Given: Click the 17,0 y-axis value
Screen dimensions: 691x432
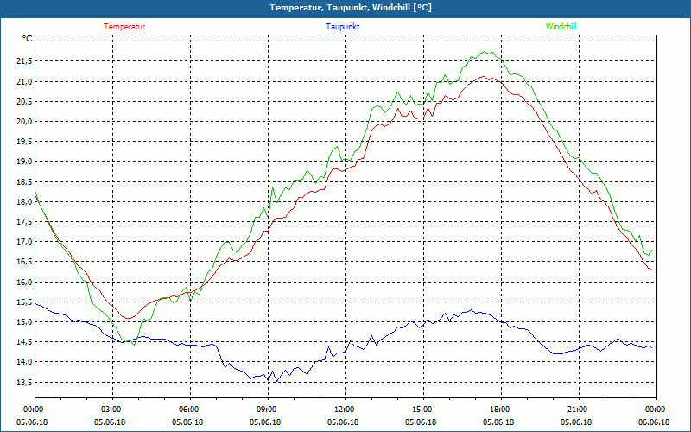Looking at the screenshot, I should (x=24, y=242).
